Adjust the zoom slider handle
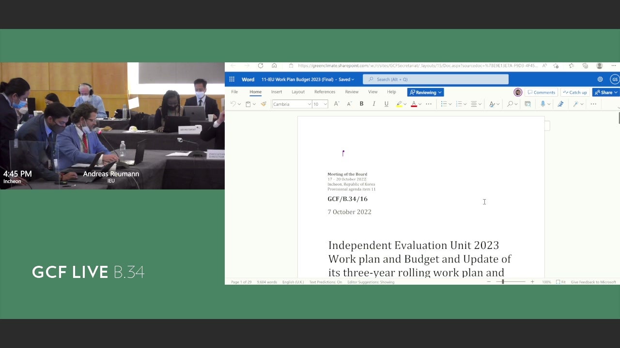This screenshot has height=348, width=620. 503,282
